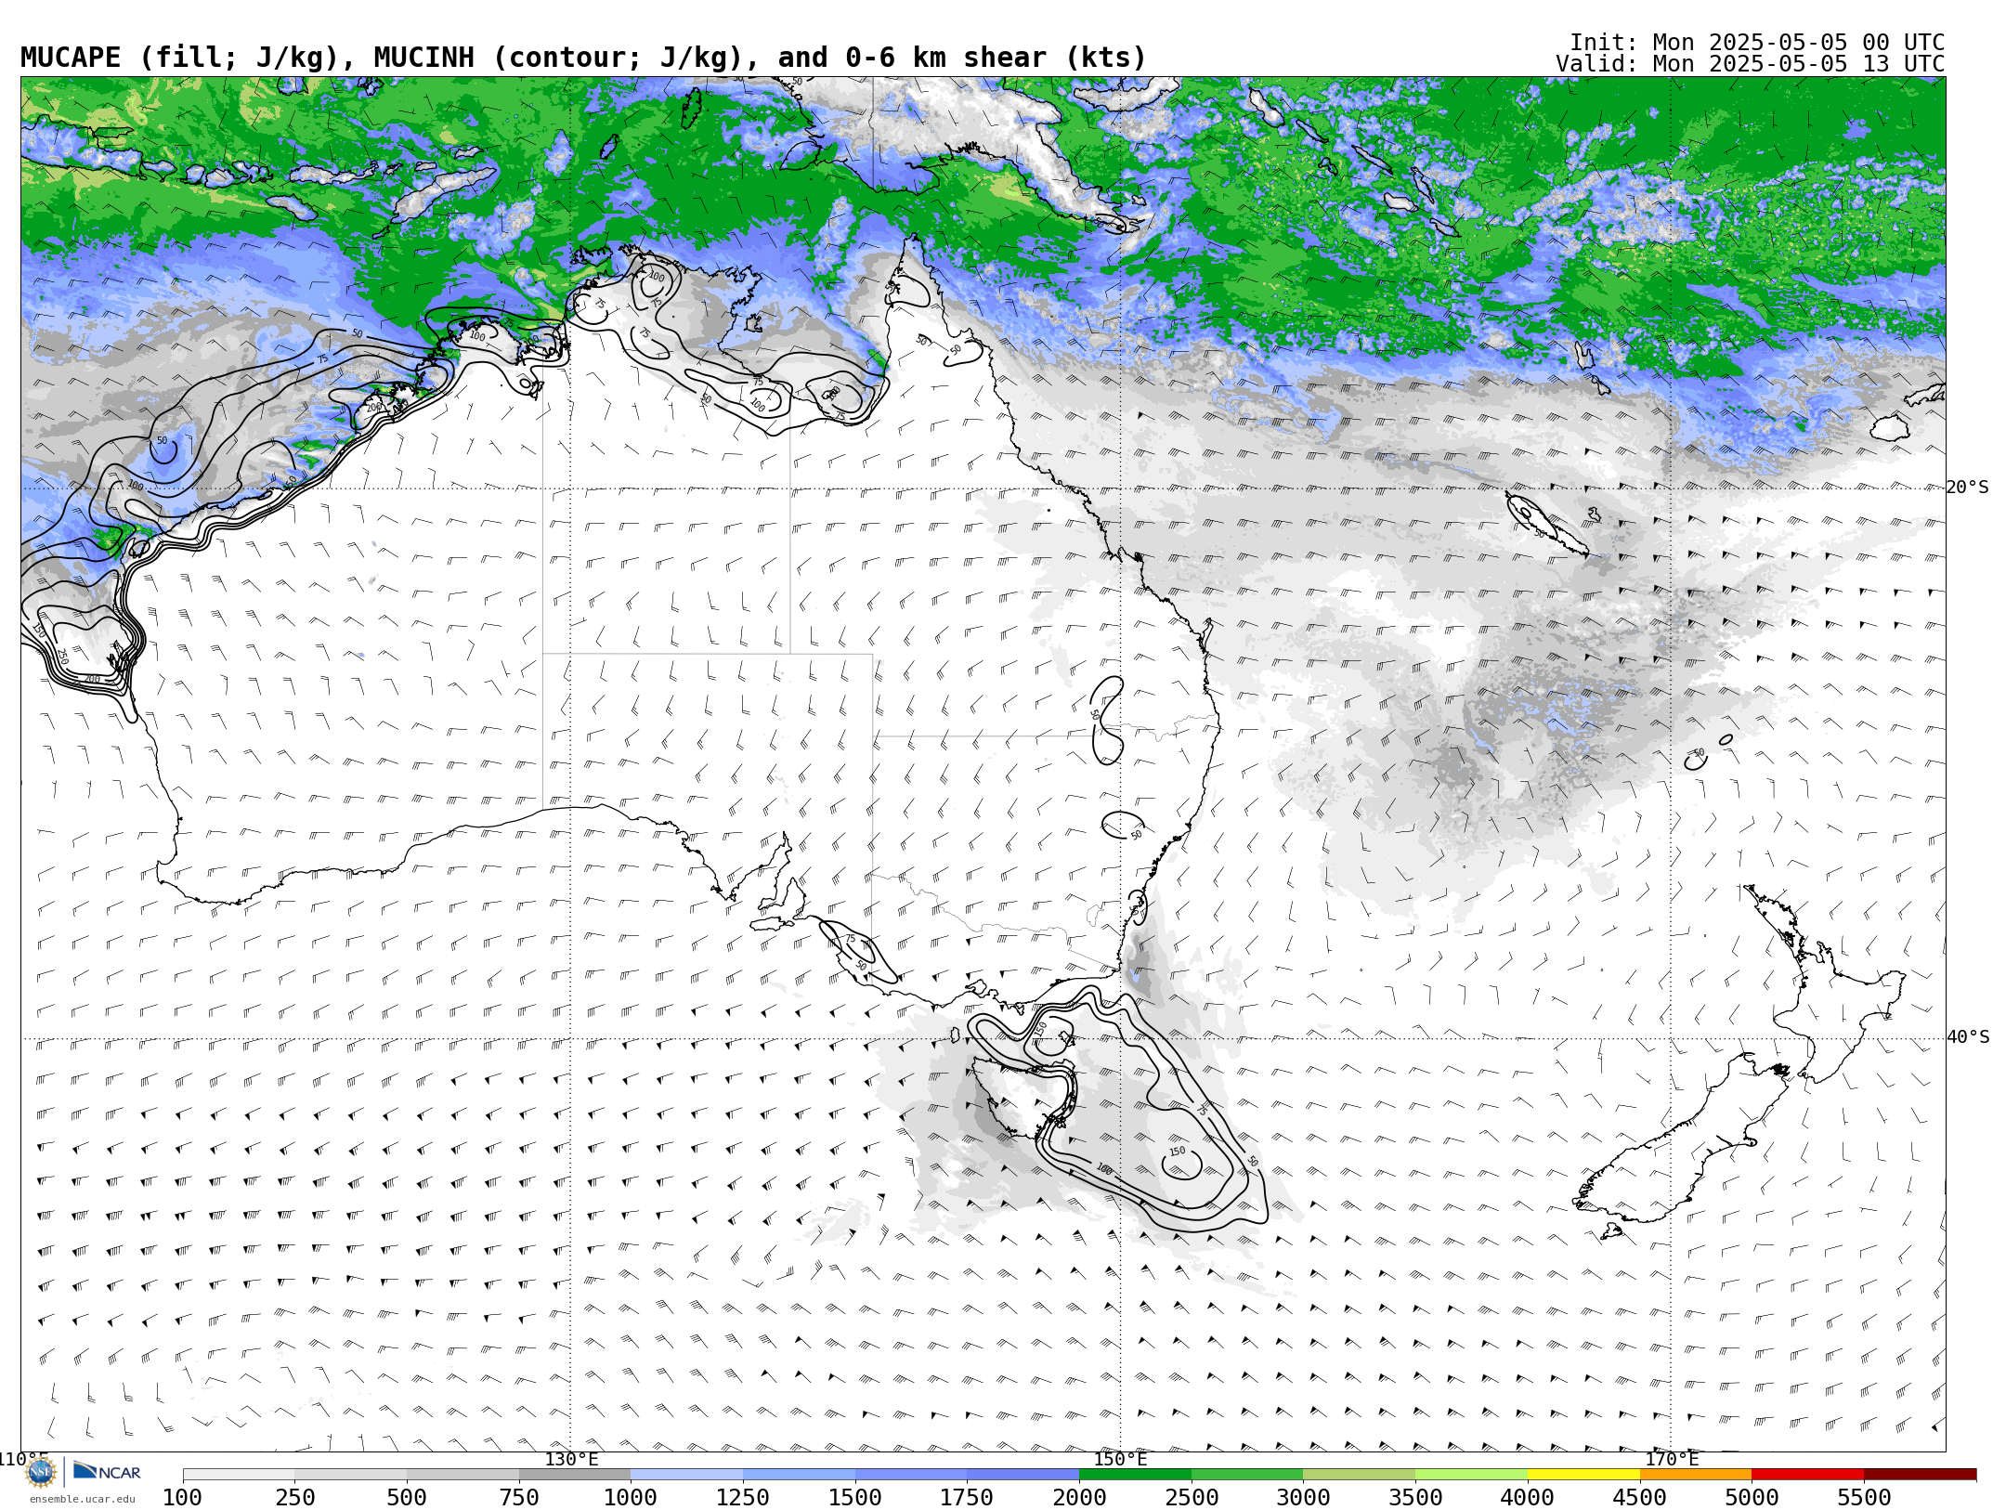
Task: Click the 150°E longitude label
Action: [x=1120, y=1459]
